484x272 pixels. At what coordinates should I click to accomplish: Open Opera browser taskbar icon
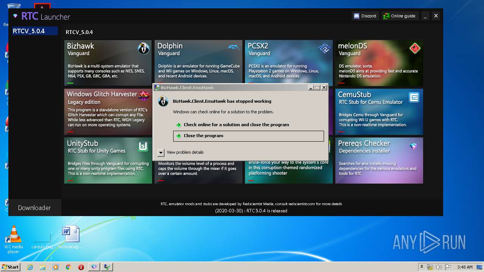point(81,267)
